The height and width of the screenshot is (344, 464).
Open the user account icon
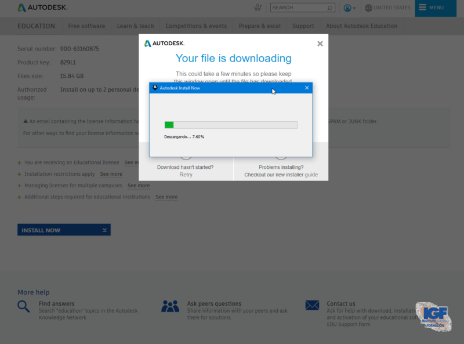(349, 8)
